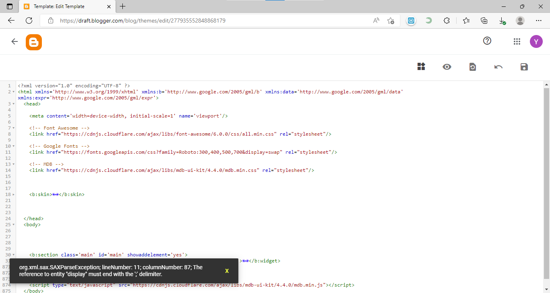Screen dimensions: 550x293
Task: Open a new browser tab
Action: click(x=123, y=6)
